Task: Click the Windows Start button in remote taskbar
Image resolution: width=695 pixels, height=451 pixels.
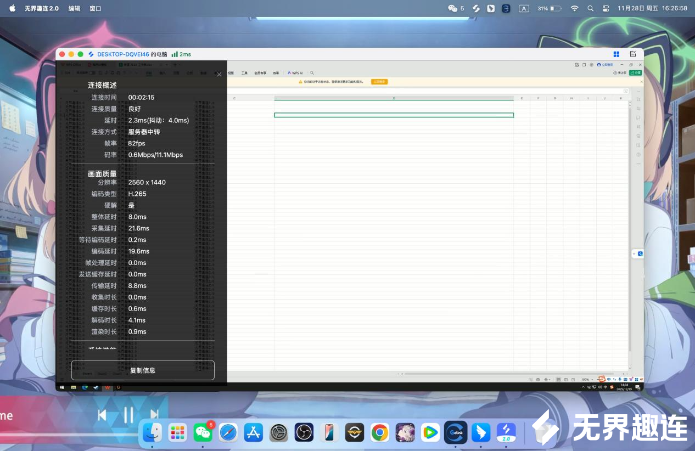Action: pyautogui.click(x=62, y=387)
